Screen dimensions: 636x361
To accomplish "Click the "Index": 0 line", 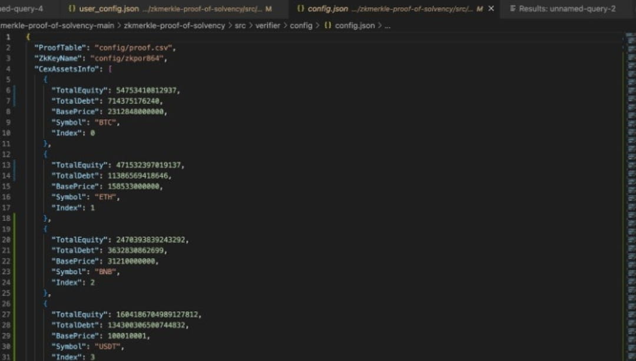I will coord(73,133).
